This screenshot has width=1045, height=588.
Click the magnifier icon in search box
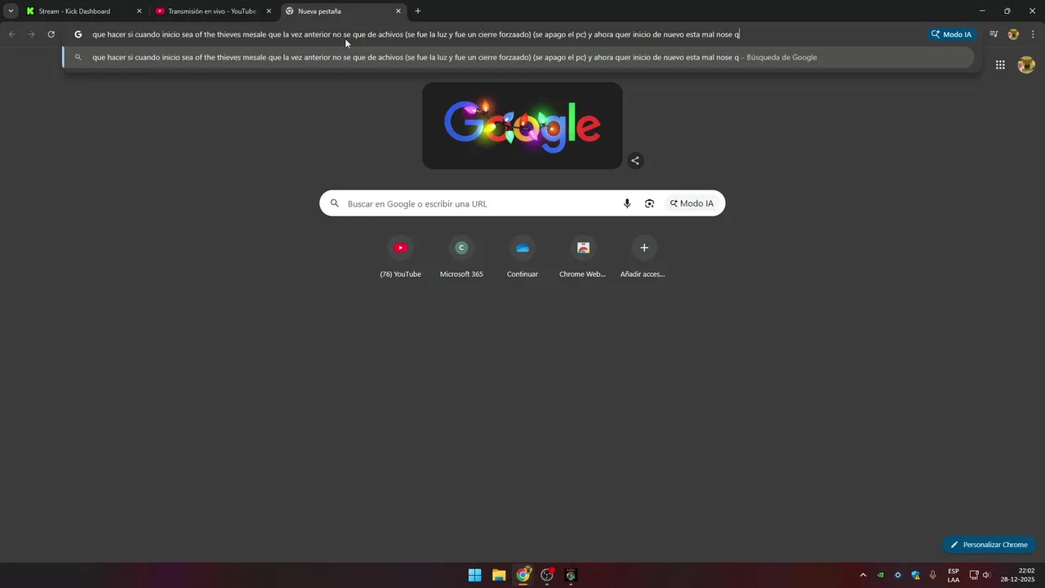pyautogui.click(x=334, y=203)
